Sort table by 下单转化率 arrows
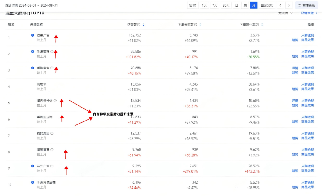The height and width of the screenshot is (196, 322). click(262, 25)
